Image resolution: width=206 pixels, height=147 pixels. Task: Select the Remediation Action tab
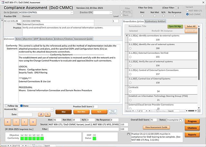tap(133, 22)
